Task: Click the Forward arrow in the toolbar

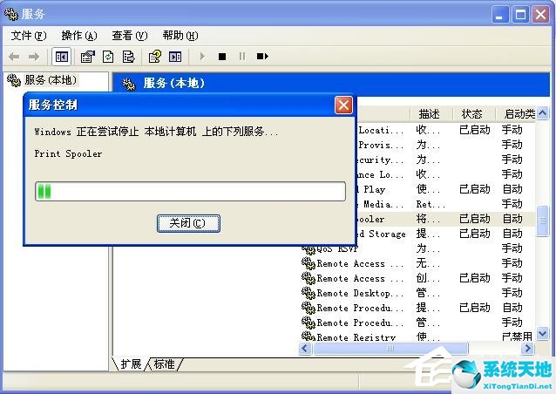Action: click(x=34, y=57)
